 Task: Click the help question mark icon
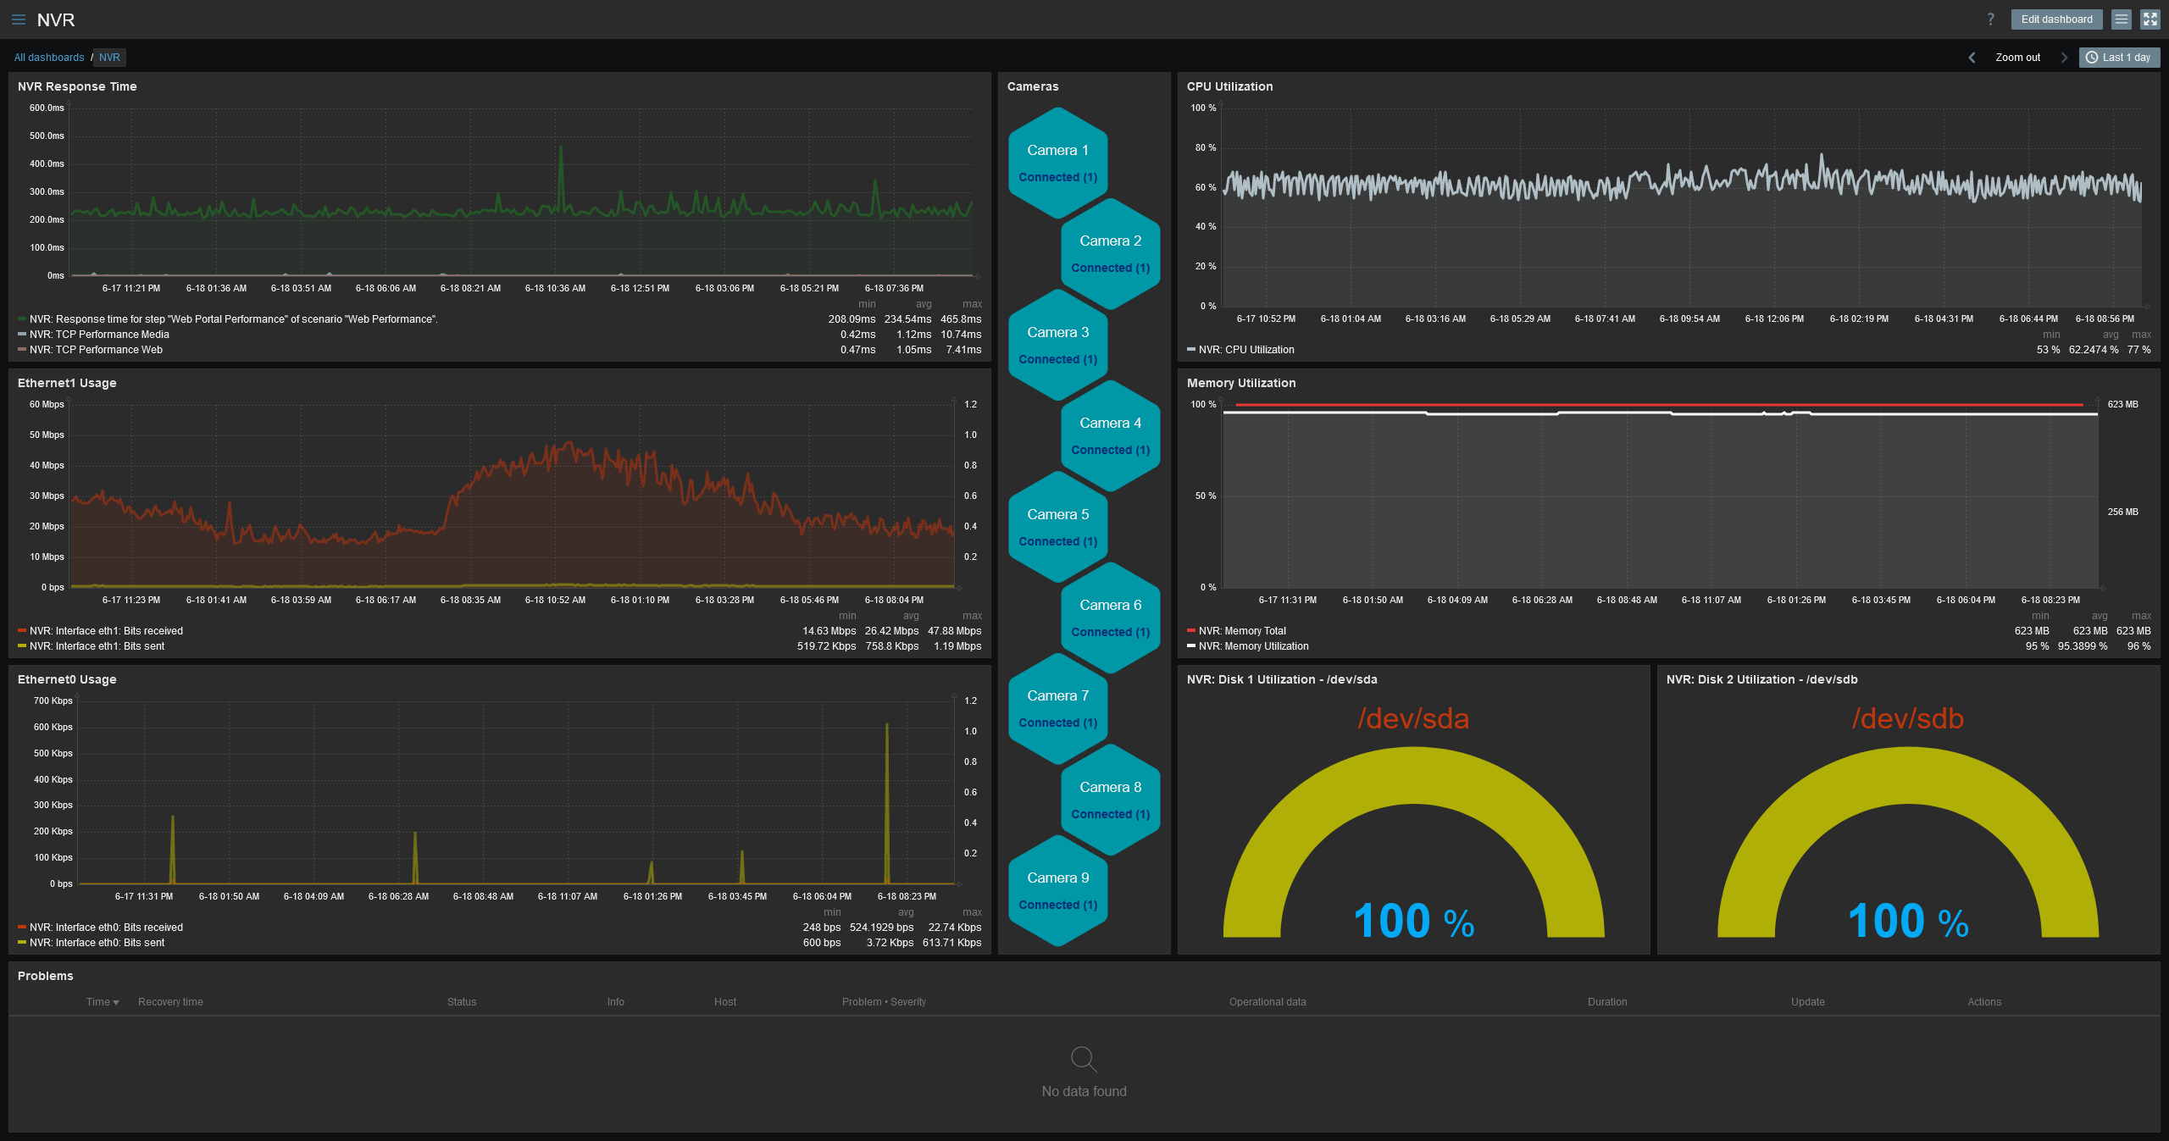(1991, 17)
